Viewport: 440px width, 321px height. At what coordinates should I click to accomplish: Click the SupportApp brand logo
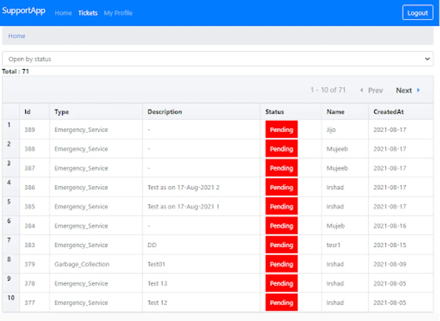[x=24, y=11]
